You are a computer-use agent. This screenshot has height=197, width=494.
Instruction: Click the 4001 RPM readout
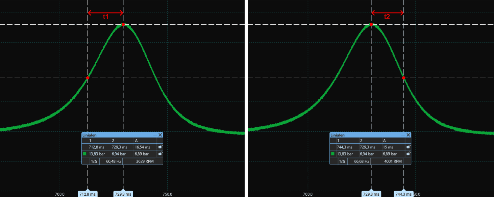(x=391, y=162)
